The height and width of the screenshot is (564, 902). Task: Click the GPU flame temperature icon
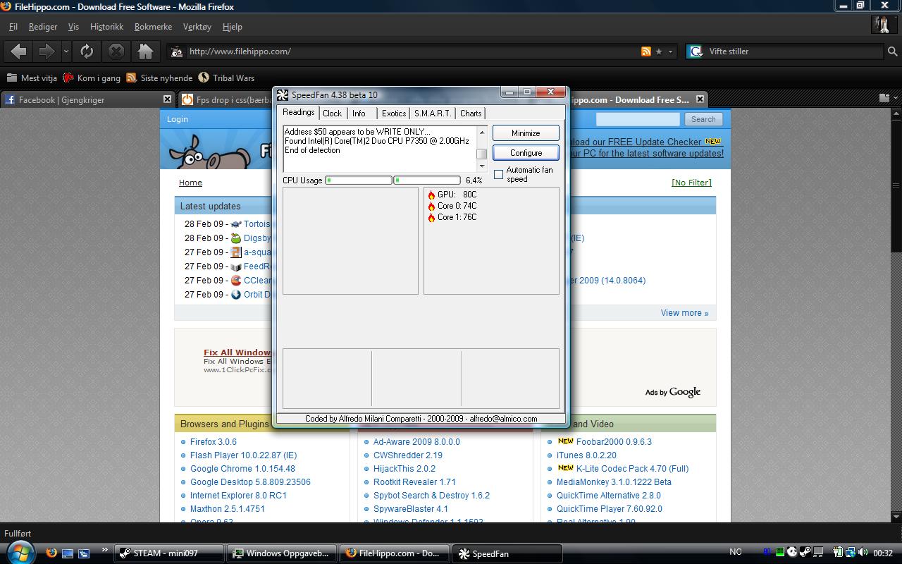point(431,195)
